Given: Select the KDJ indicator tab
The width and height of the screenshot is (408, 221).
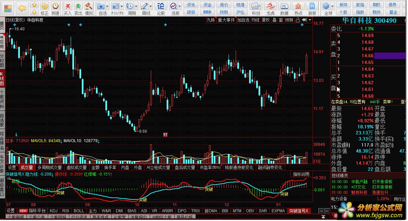Looking at the screenshot, I should (x=54, y=211).
